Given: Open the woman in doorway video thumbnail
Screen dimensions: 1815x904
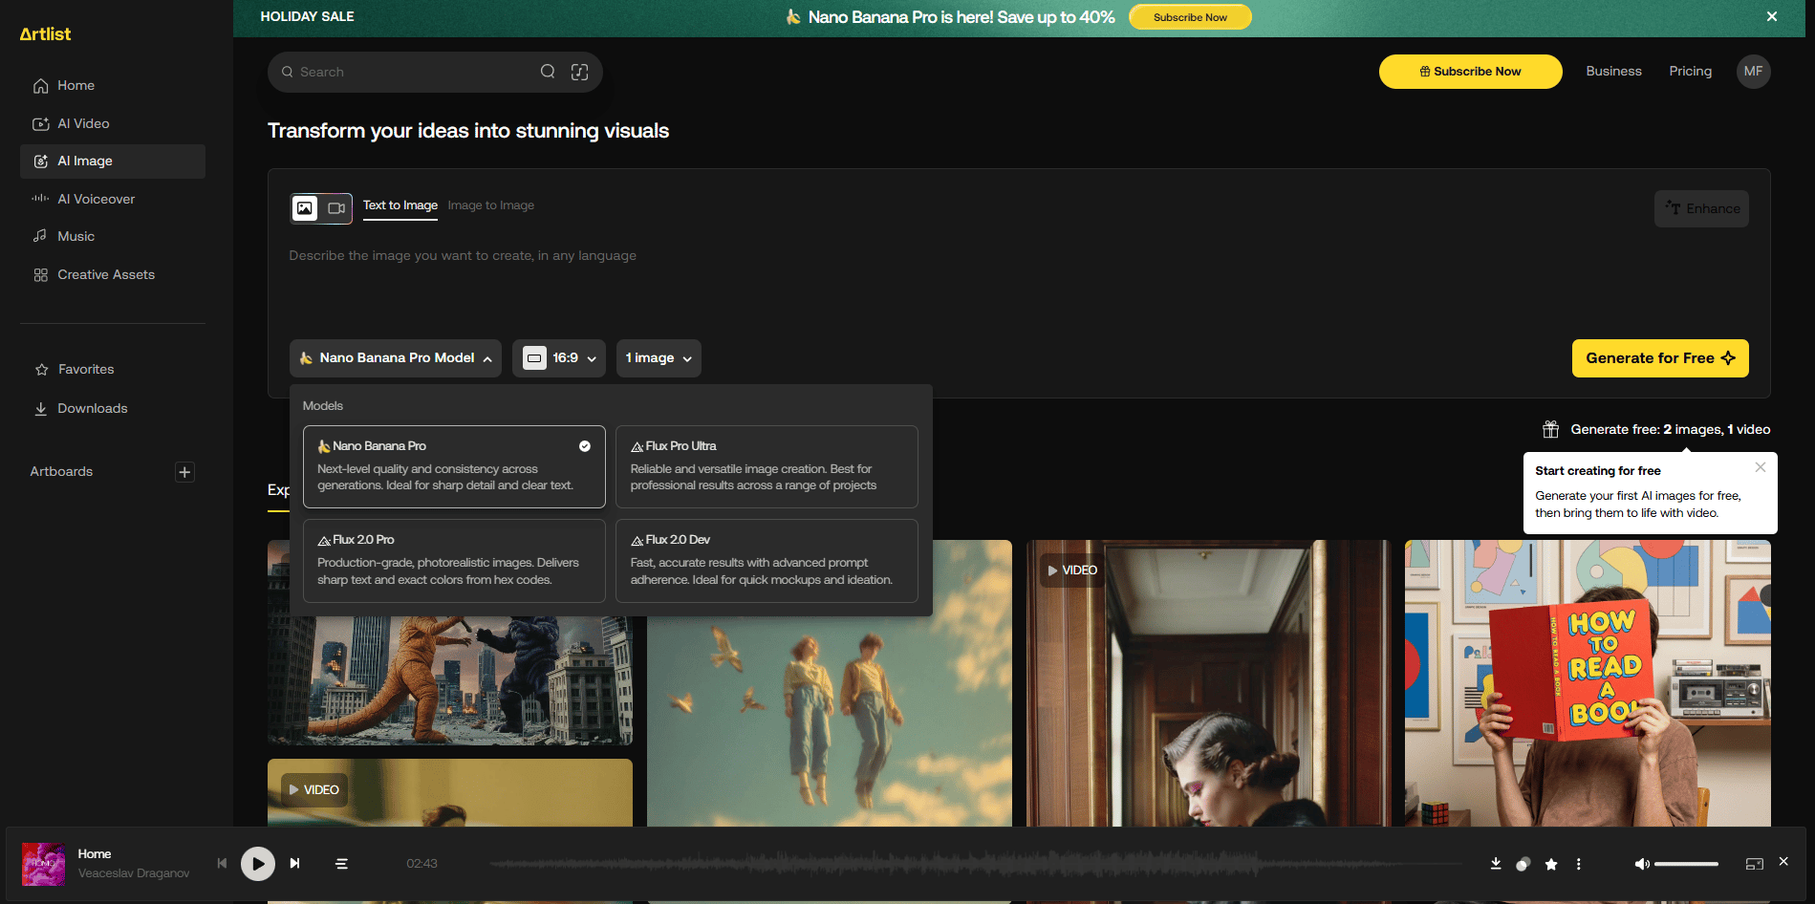Looking at the screenshot, I should click(x=1209, y=683).
